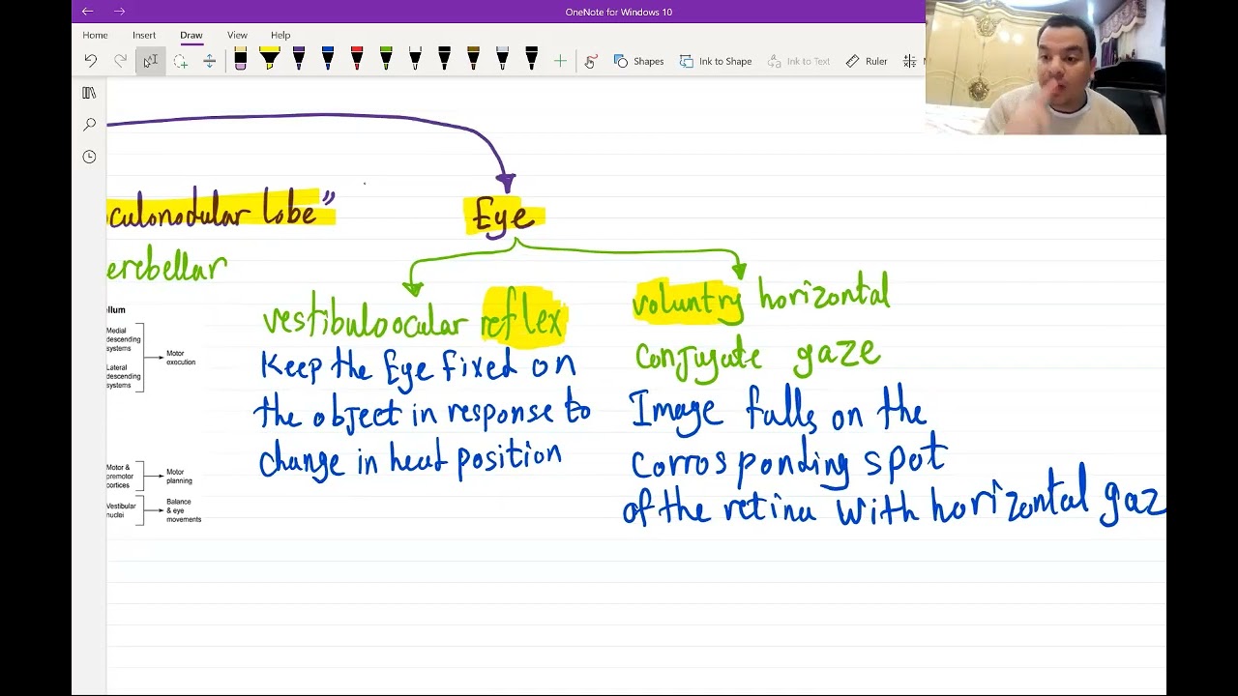Pick the green pen
1238x696 pixels.
(x=386, y=60)
